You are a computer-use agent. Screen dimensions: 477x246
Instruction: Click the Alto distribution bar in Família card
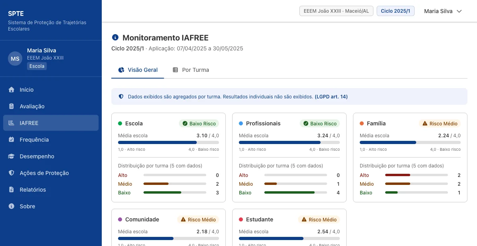(x=417, y=175)
